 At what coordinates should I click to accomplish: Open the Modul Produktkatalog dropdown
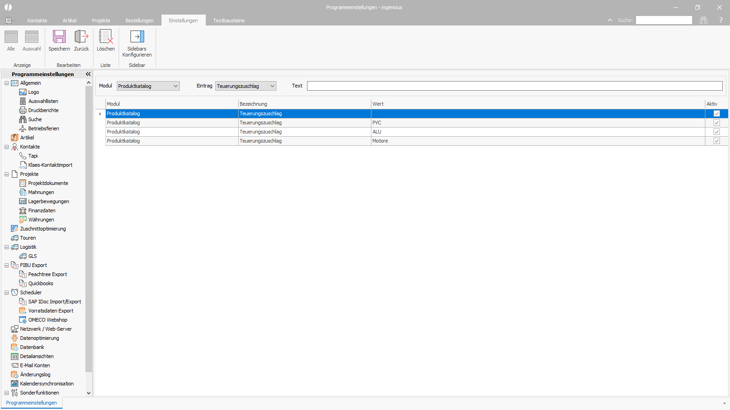point(148,86)
